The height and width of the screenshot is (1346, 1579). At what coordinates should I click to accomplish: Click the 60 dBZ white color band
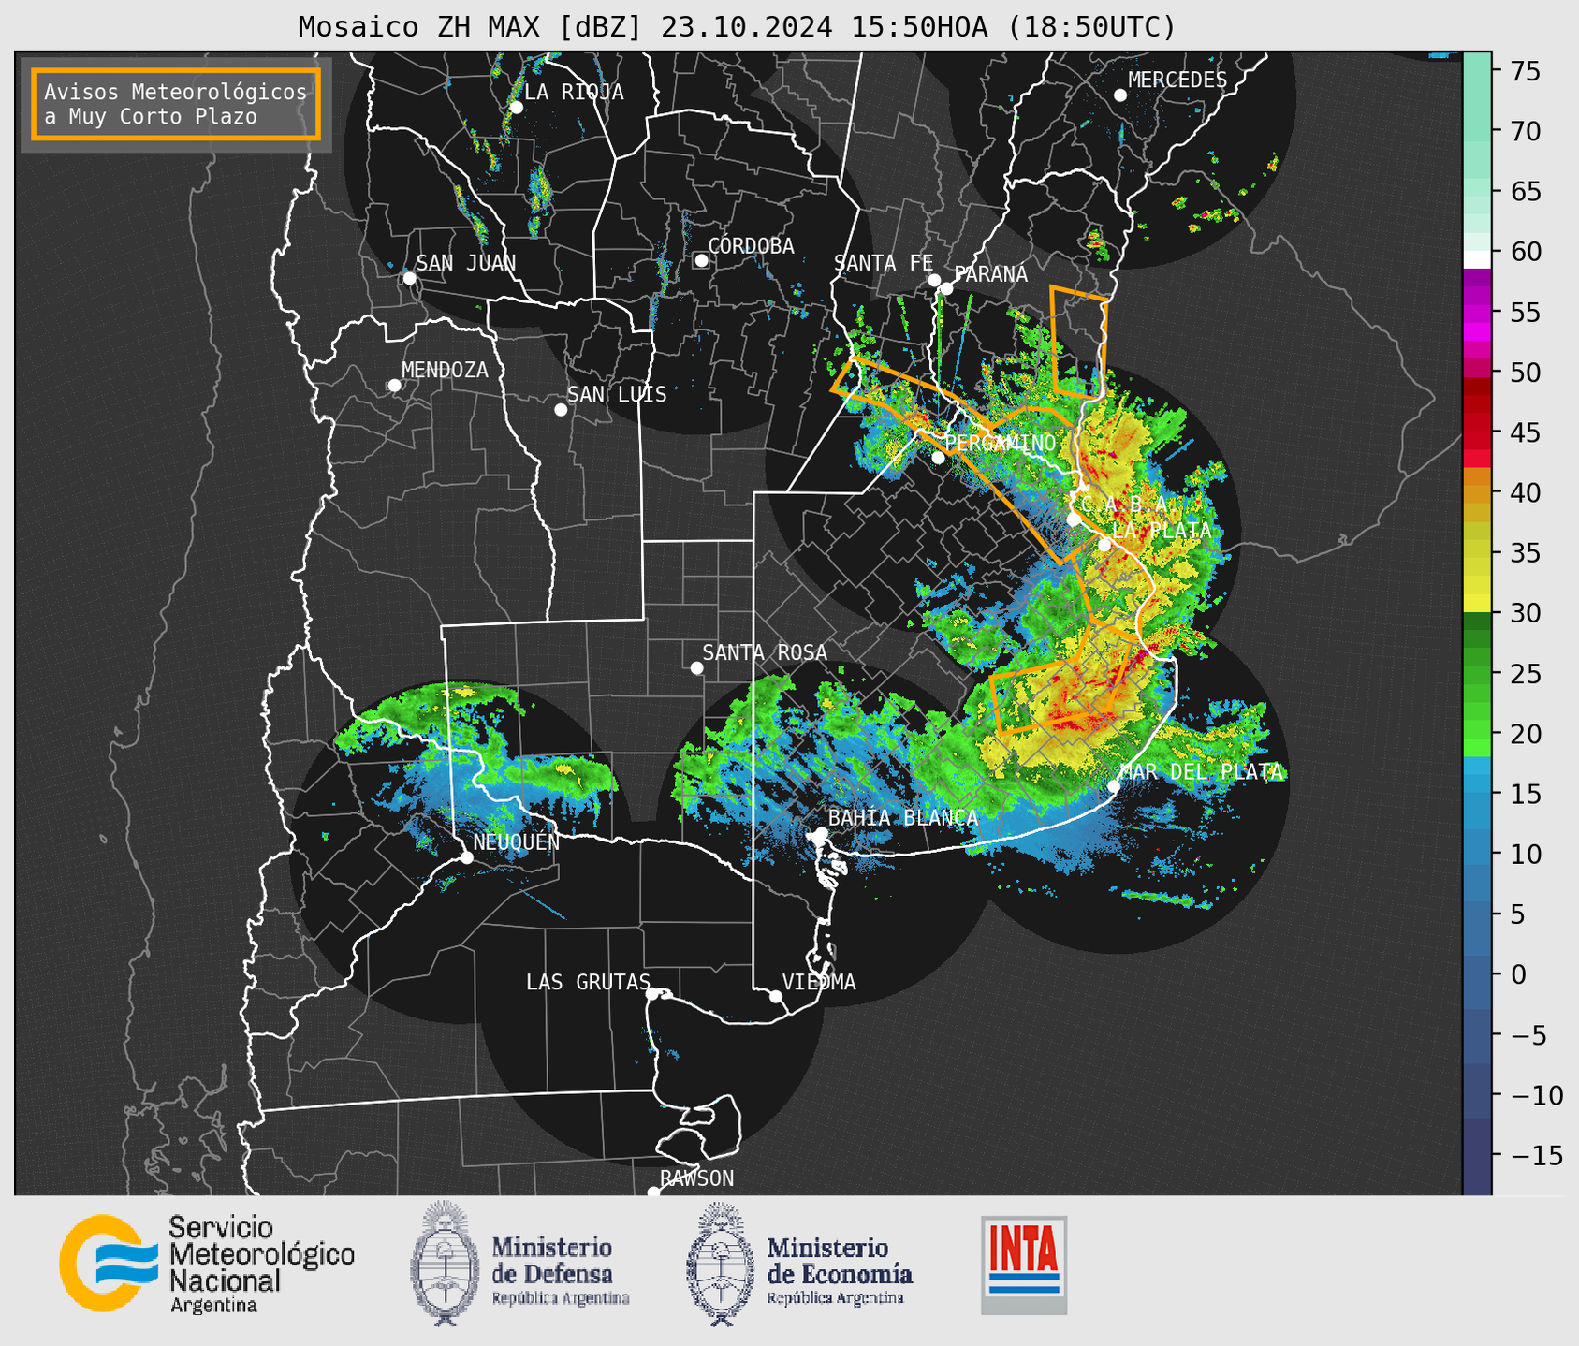click(x=1477, y=259)
